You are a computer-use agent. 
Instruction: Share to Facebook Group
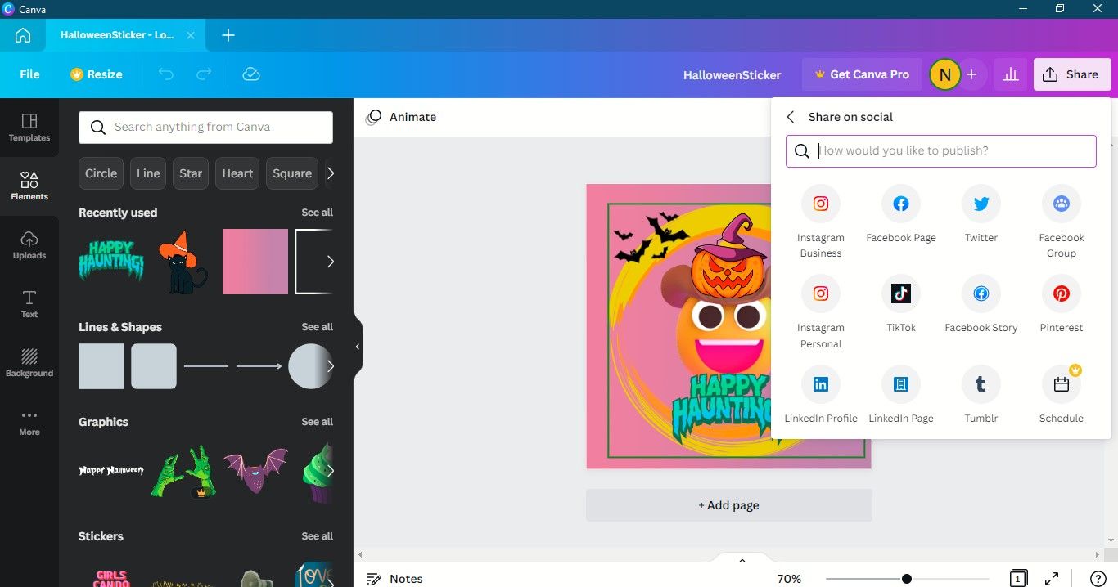pyautogui.click(x=1062, y=222)
